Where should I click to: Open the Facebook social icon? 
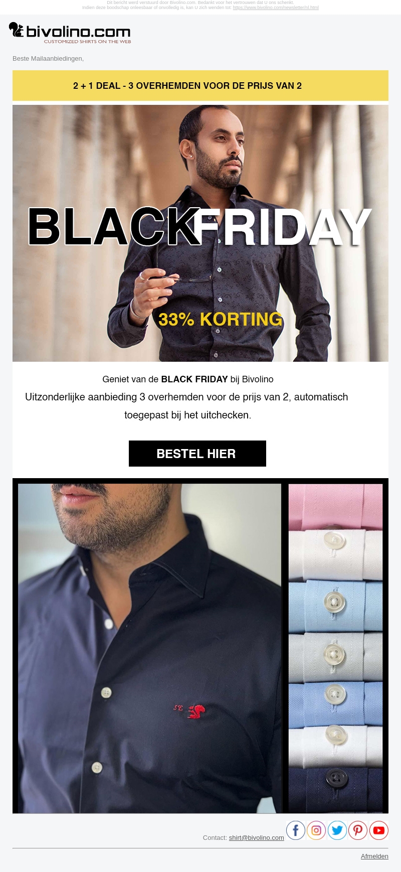296,830
